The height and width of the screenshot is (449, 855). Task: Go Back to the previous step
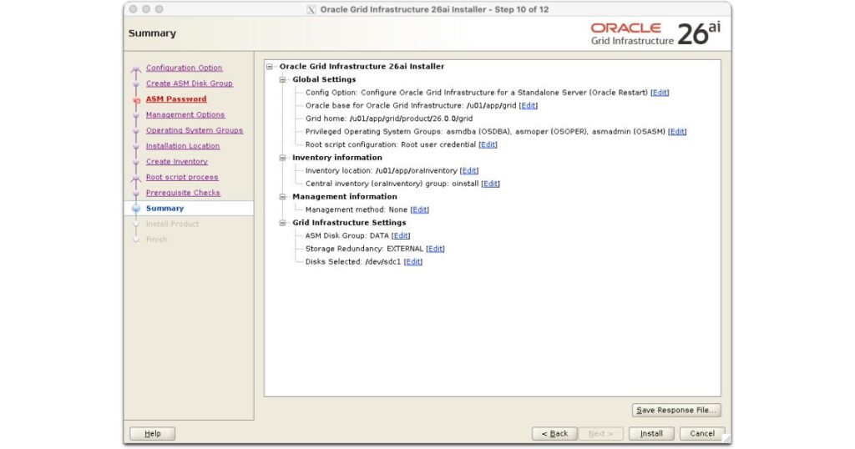coord(554,434)
